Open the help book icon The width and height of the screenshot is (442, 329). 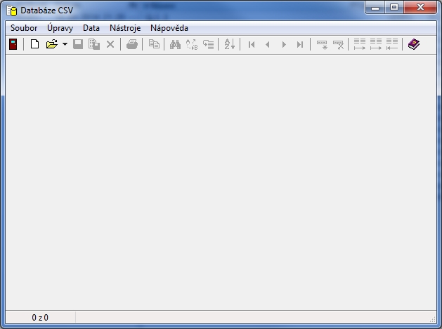click(414, 44)
